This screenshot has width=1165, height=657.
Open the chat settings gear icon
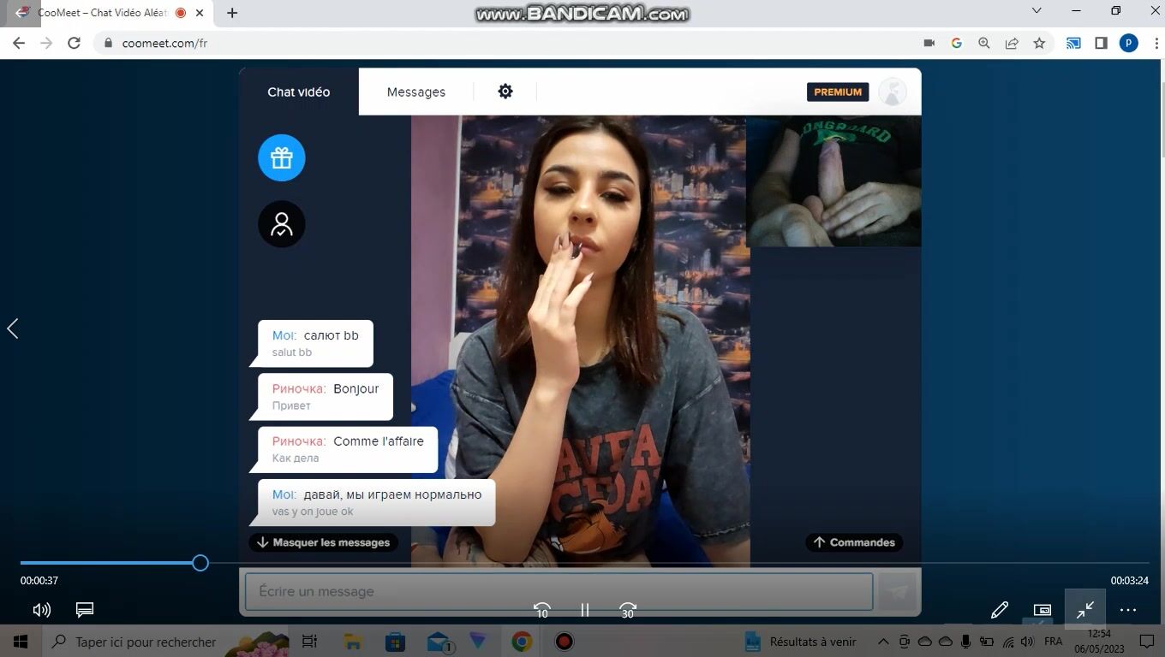(505, 92)
